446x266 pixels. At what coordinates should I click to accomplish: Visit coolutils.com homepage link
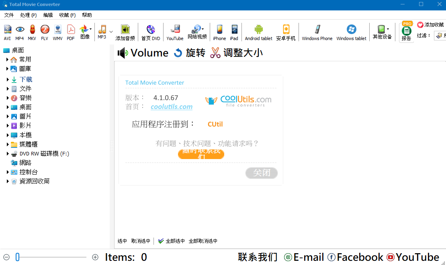pos(172,107)
